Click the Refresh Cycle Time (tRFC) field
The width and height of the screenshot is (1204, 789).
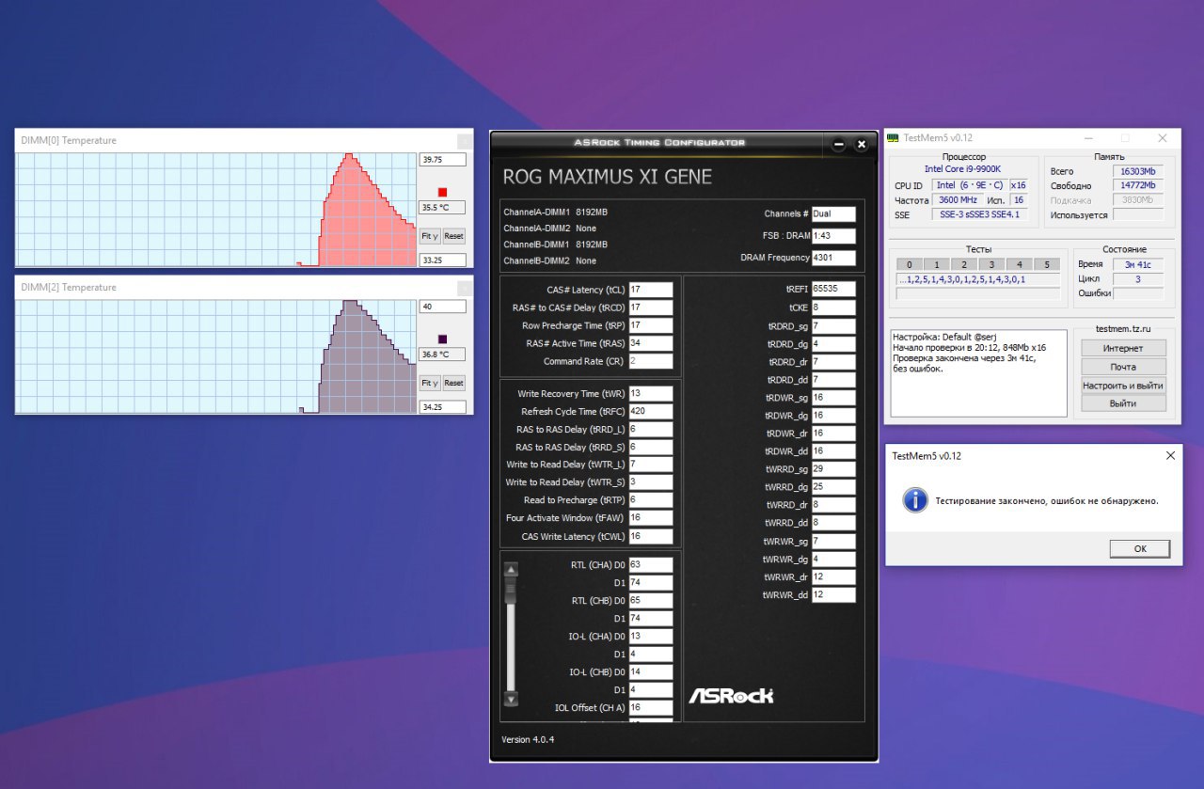click(x=651, y=411)
